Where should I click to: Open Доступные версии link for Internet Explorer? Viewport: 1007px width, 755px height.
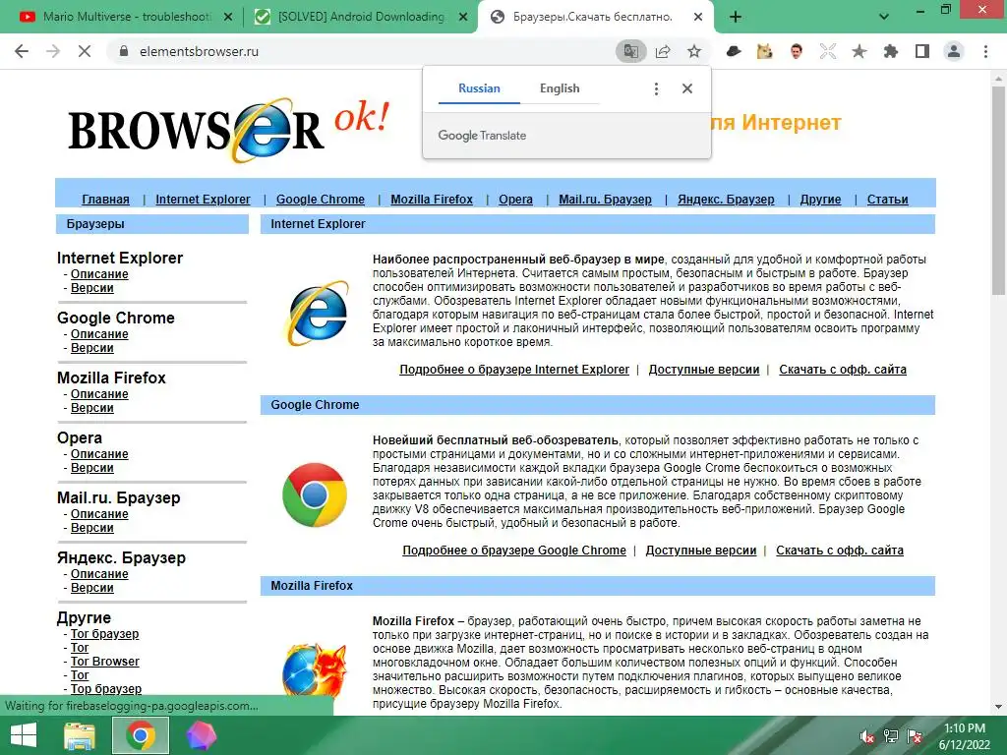tap(704, 370)
